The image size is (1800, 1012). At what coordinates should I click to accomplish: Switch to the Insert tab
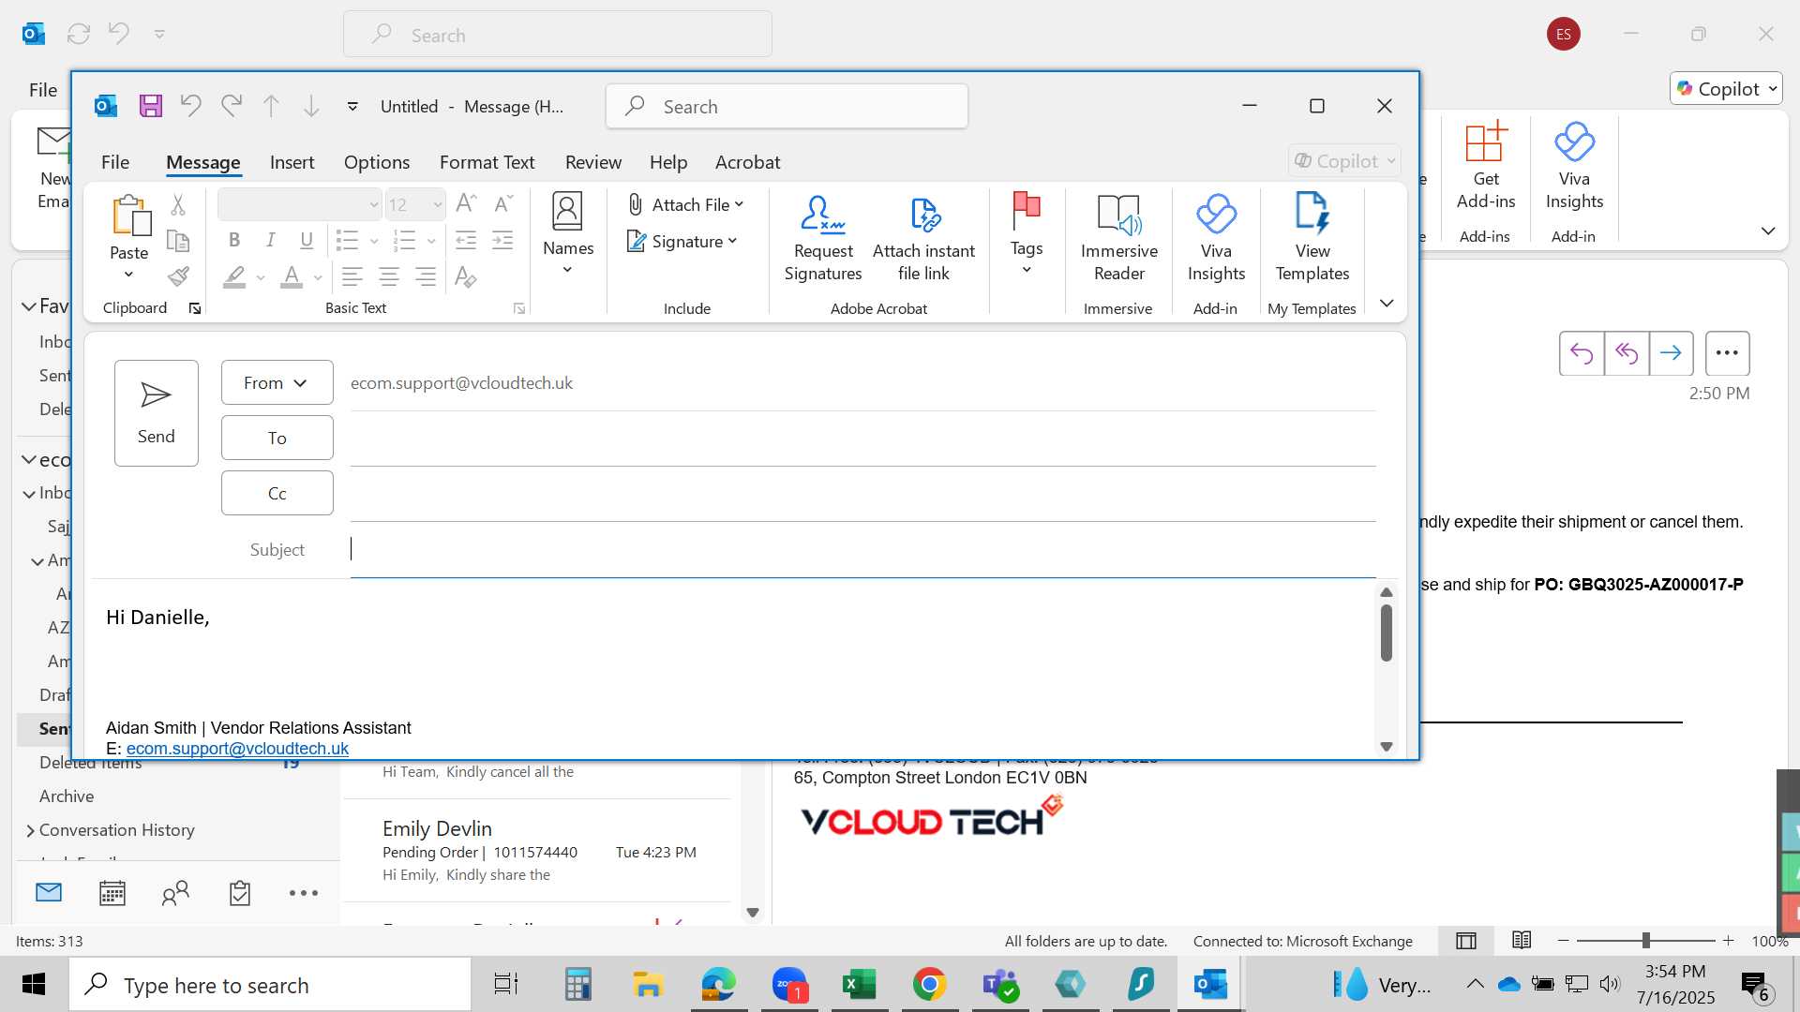point(292,162)
